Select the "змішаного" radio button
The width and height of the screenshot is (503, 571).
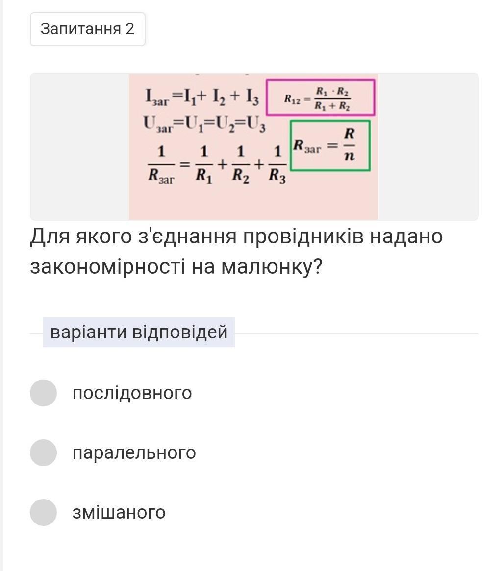coord(43,512)
